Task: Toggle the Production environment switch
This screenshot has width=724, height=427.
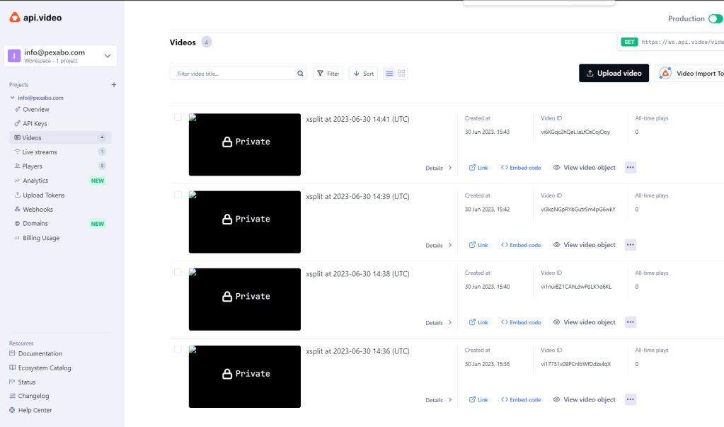Action: click(716, 18)
